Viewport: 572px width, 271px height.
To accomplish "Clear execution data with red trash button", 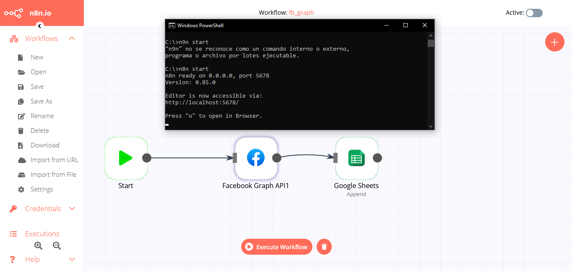I will [324, 247].
